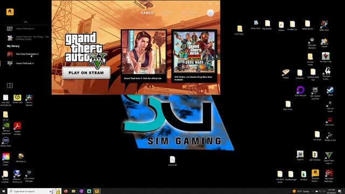Open Grand Theft Auto: The Trilogy sidebar entry
345x194 pixels.
coord(27,38)
